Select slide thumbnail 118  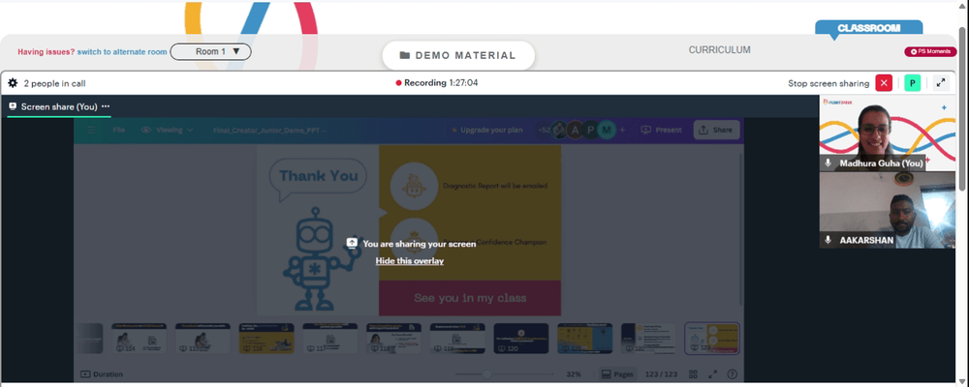pos(393,339)
